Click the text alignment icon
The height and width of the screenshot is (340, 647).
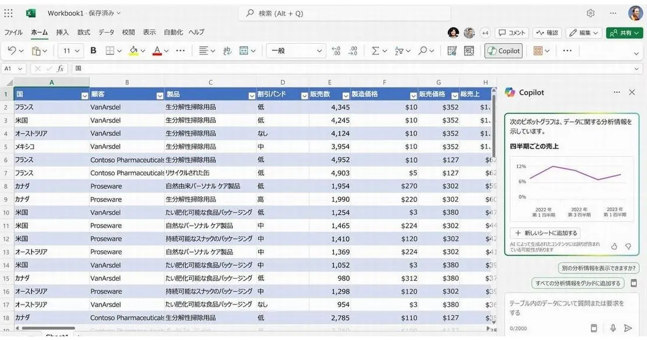(203, 51)
